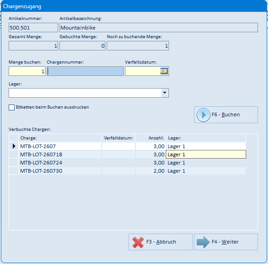Viewport: 268px width, 264px height.
Task: Select charge row MTB-LOT-260724
Action: tap(127, 163)
